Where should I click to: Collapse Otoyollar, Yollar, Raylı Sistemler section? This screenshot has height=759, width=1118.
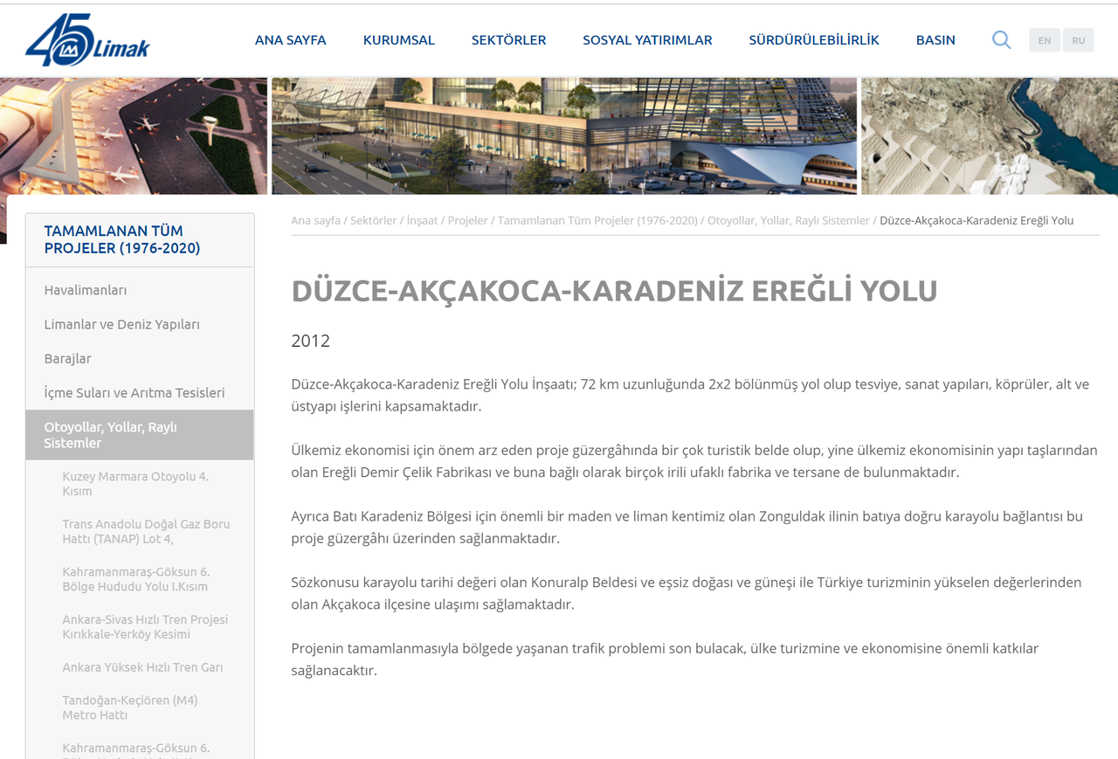(x=140, y=435)
